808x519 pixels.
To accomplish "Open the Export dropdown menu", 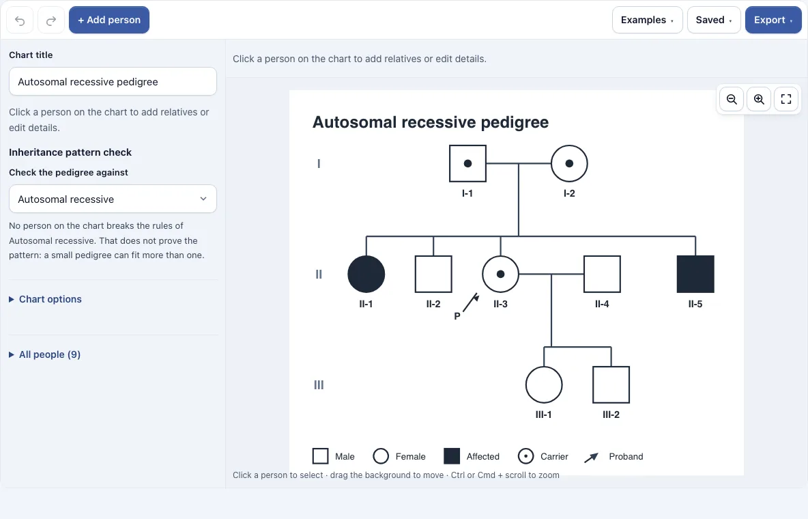I will [773, 20].
